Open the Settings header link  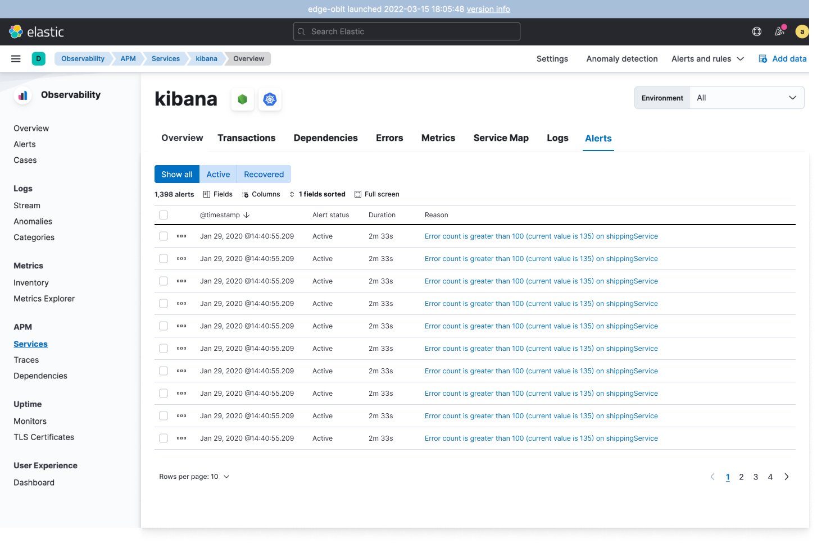click(552, 59)
